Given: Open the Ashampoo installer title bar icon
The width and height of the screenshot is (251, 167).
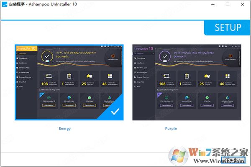Looking at the screenshot, I should [5, 4].
